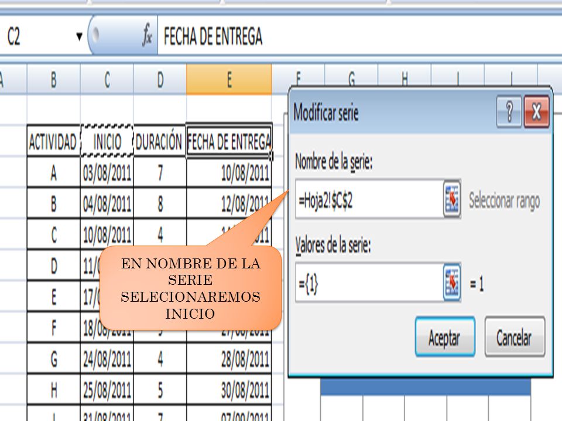The height and width of the screenshot is (421, 562).
Task: Select activity cell B in table
Action: pos(53,203)
